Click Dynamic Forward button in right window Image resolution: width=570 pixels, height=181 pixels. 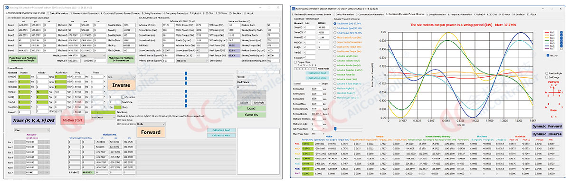coord(547,127)
